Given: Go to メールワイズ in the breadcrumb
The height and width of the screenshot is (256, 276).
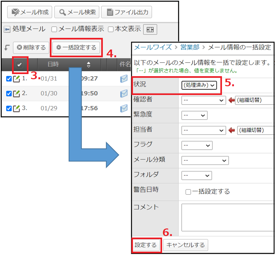Looking at the screenshot, I should tap(153, 47).
